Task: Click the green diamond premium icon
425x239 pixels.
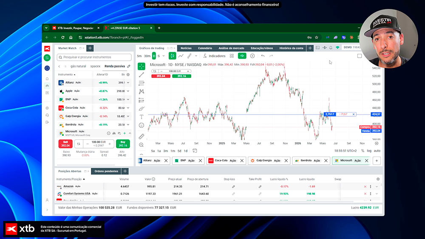Action: 337,48
